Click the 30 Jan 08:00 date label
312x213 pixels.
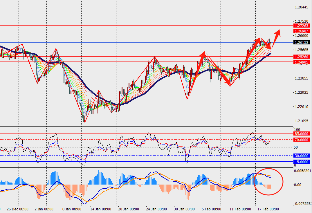[183, 209]
